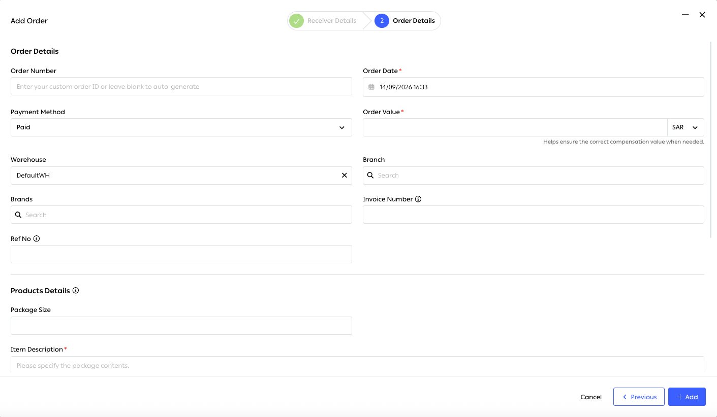Focus the Order Value input
The image size is (717, 417).
515,127
